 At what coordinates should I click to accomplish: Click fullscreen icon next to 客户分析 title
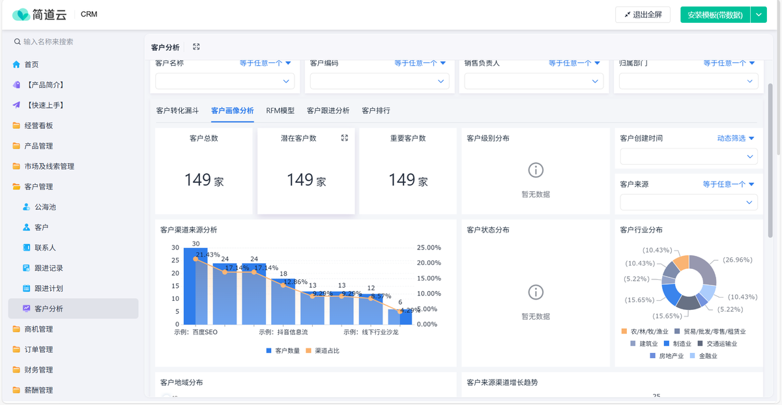196,47
